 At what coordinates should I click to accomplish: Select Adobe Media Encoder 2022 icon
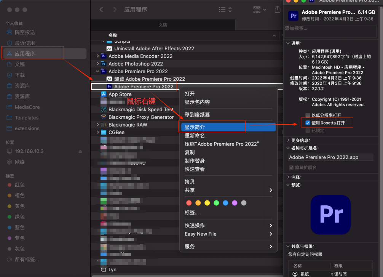104,56
